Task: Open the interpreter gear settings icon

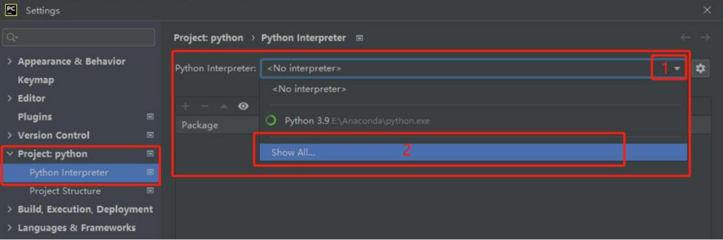Action: 700,69
